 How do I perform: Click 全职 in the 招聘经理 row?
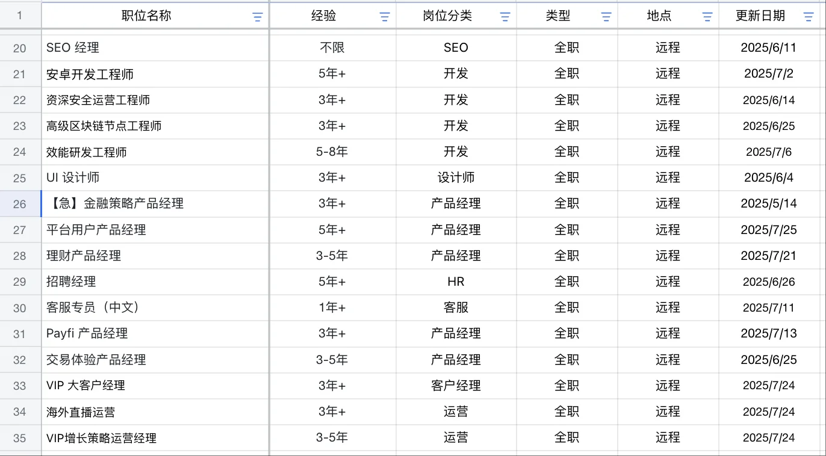tap(567, 282)
